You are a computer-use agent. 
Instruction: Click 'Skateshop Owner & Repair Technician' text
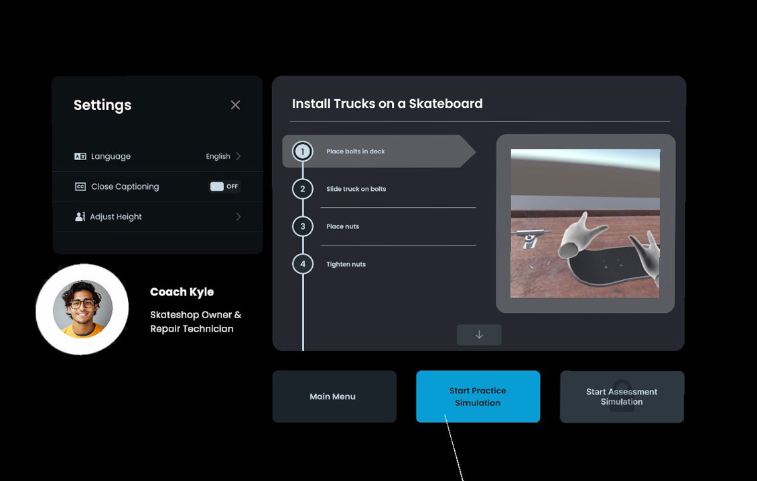[x=196, y=322]
